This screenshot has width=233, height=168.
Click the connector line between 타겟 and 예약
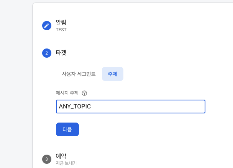(47, 106)
